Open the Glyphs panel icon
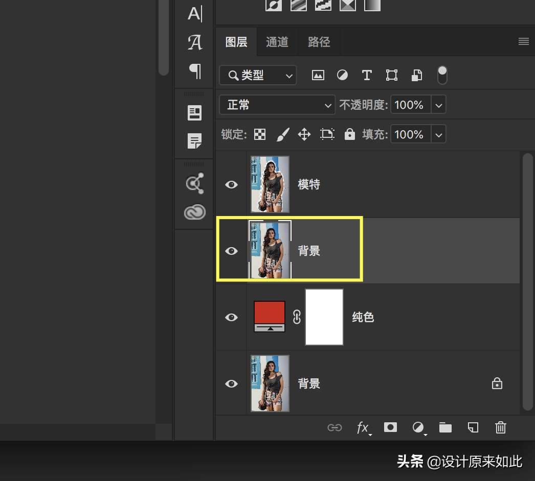 pyautogui.click(x=195, y=42)
